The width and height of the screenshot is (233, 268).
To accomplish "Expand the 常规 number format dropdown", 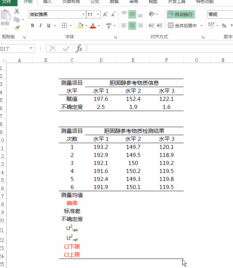I will (x=220, y=15).
